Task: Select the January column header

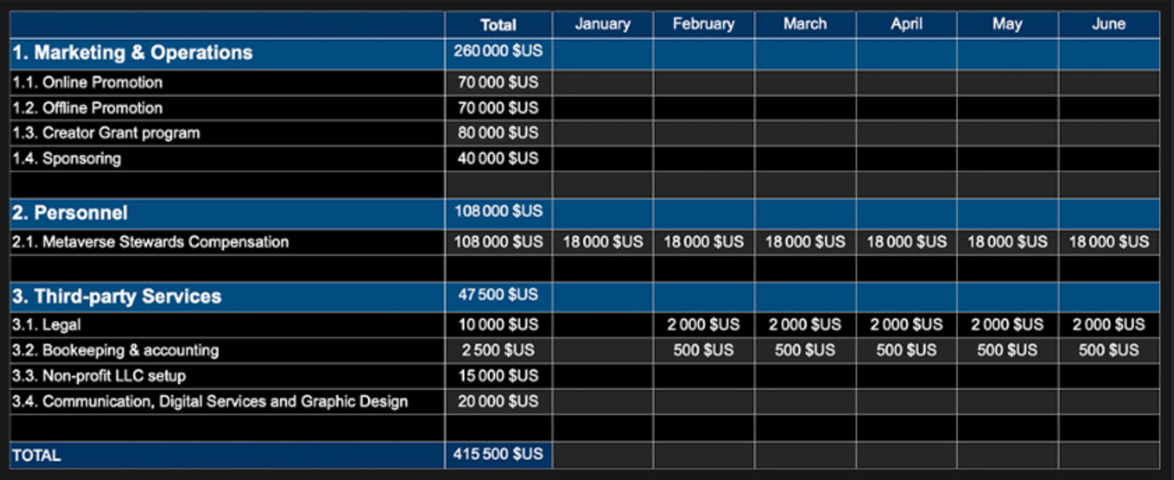Action: tap(603, 24)
